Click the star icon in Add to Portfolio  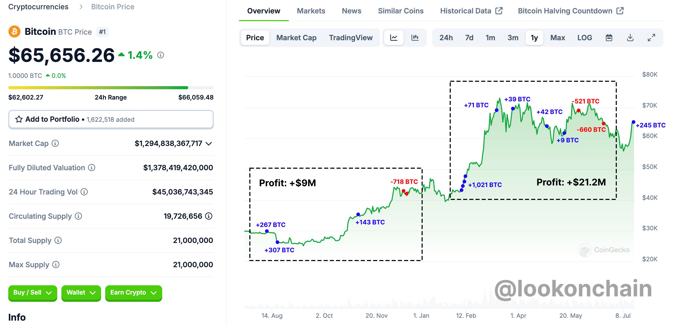[19, 119]
